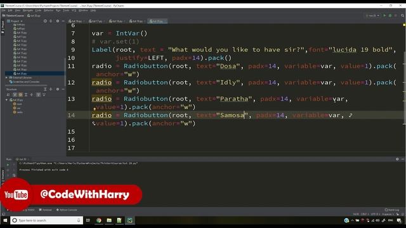Open the Terminal tool window
406x228 pixels.
45,210
